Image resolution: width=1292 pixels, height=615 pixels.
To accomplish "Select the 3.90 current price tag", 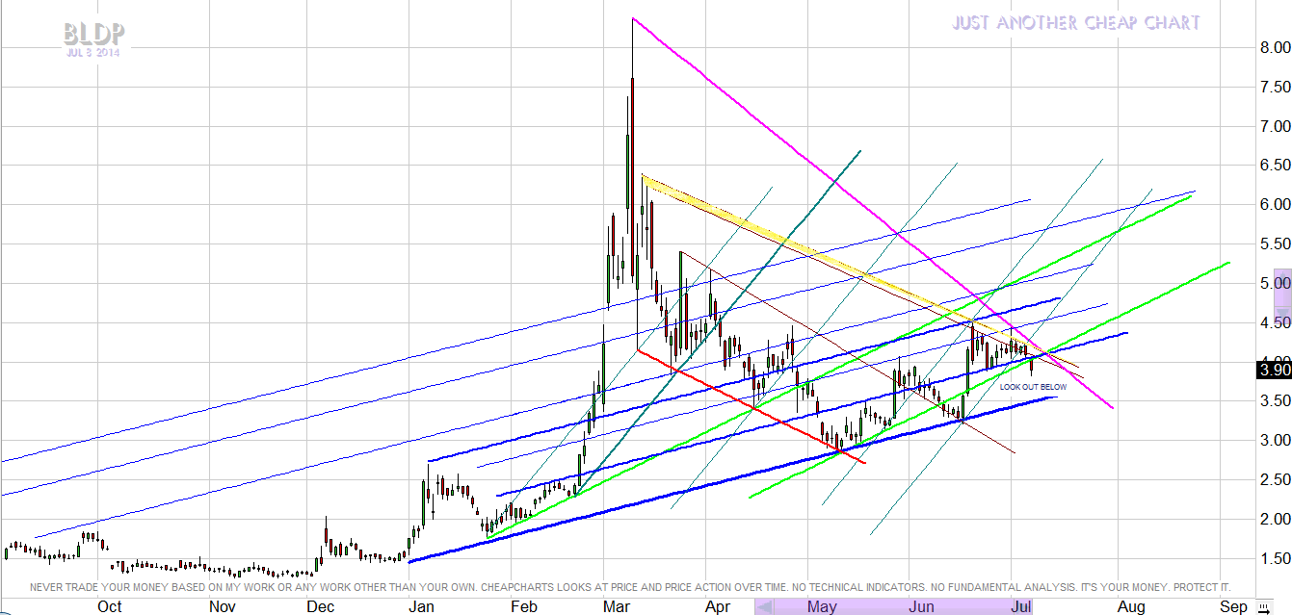I will click(x=1274, y=370).
